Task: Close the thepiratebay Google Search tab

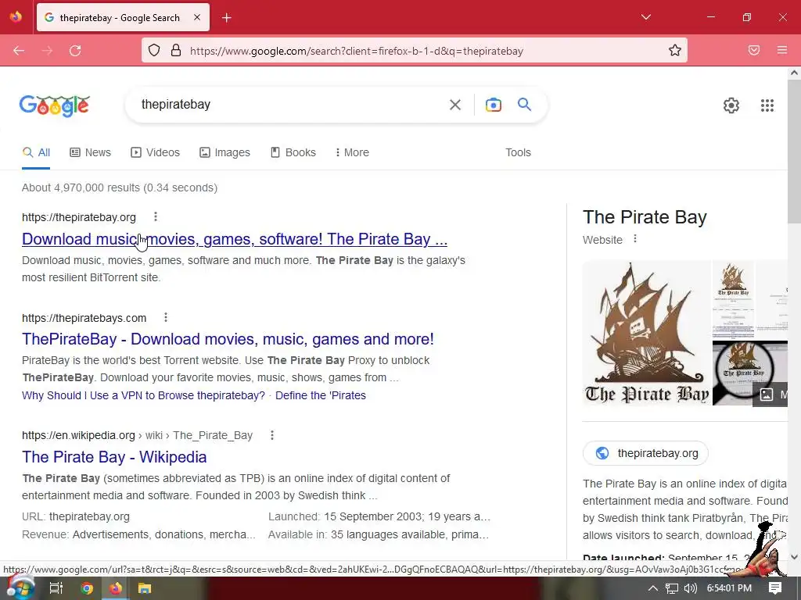Action: pyautogui.click(x=197, y=17)
